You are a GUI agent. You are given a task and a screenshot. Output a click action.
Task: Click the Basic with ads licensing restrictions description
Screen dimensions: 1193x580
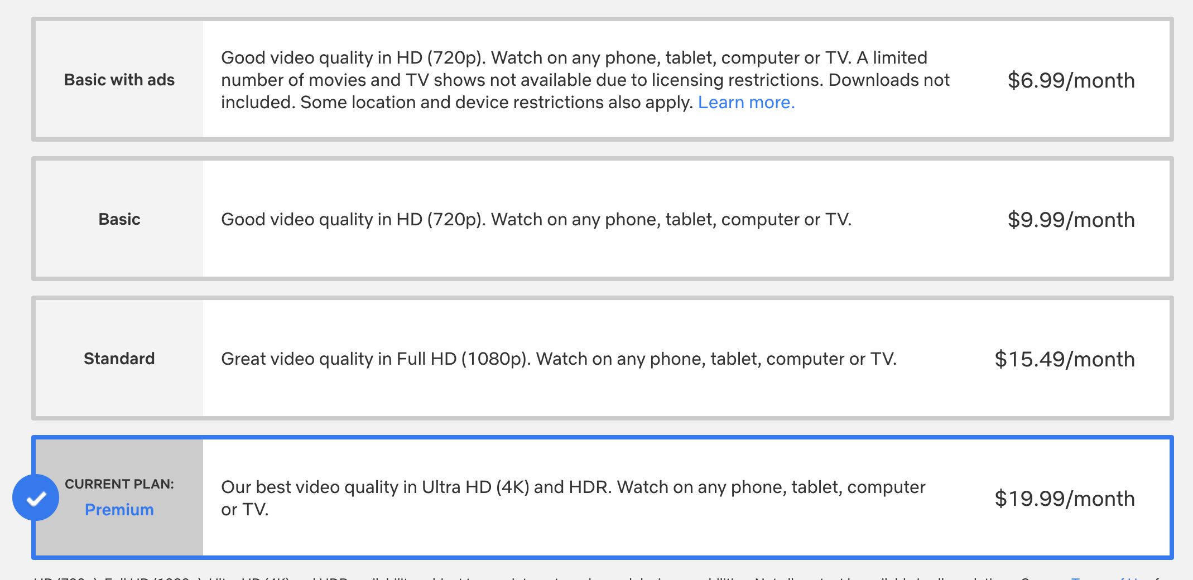[585, 80]
